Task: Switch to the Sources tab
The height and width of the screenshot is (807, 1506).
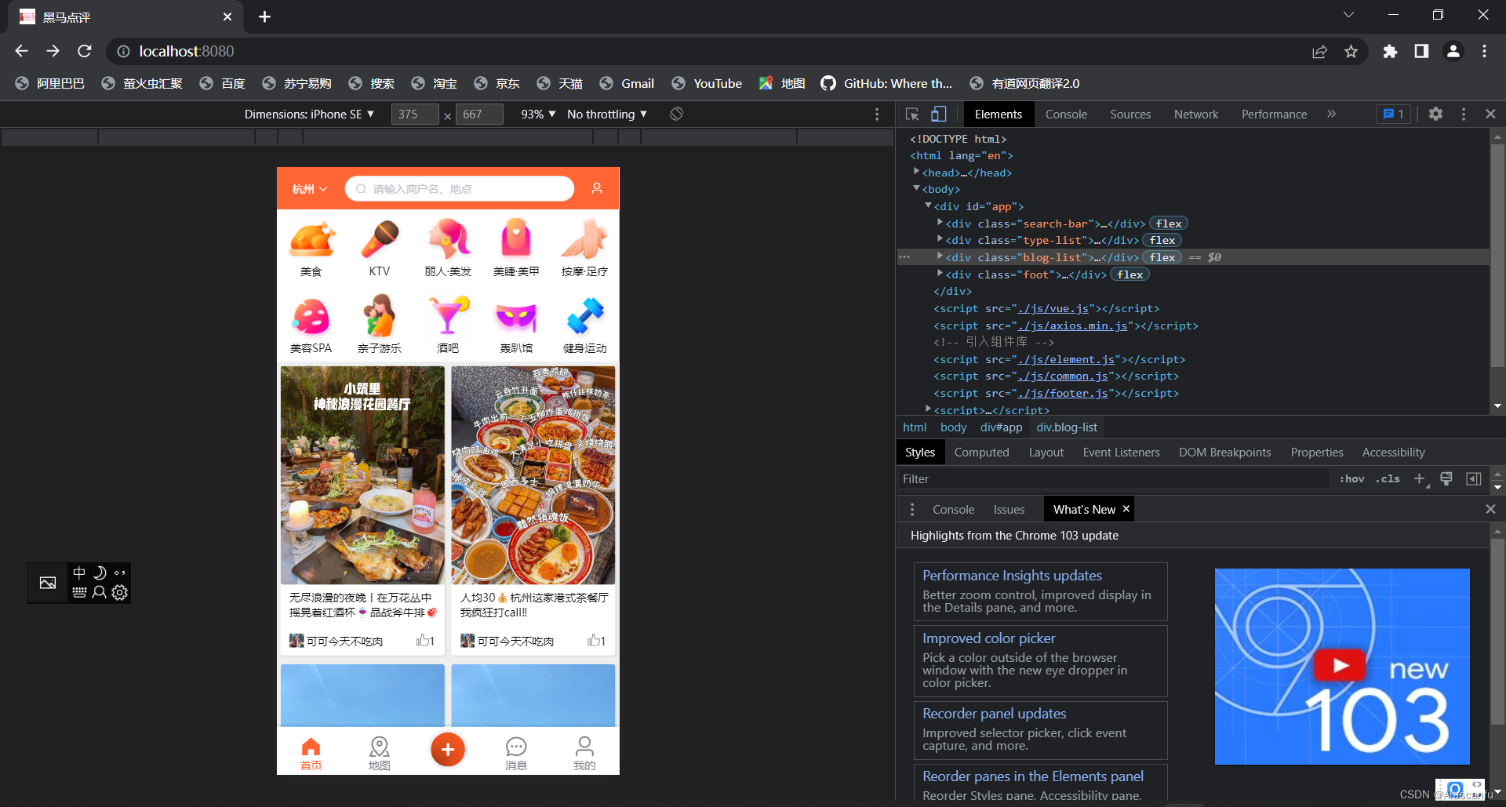Action: point(1130,115)
